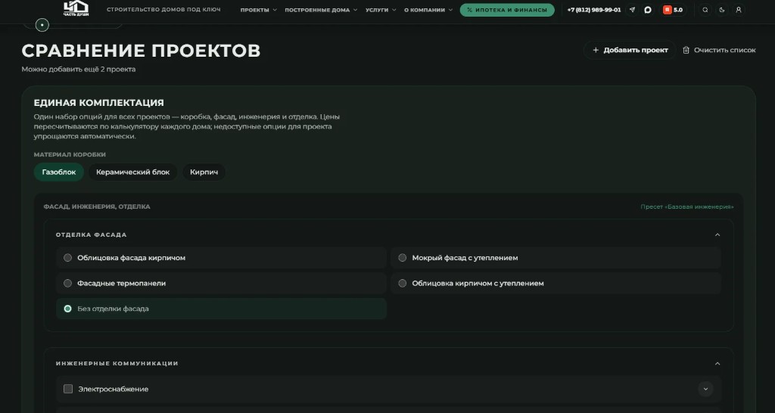Click text «Можно добавить ещё 2 проекта»
This screenshot has height=413, width=775.
(79, 69)
